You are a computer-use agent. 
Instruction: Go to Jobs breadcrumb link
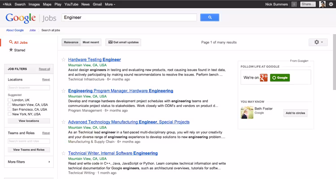[x=33, y=30]
